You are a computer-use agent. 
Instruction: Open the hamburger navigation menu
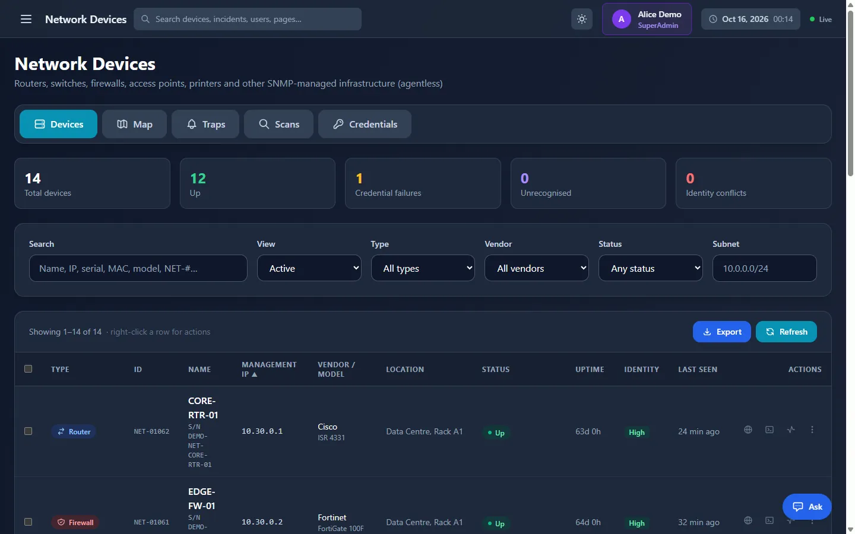(x=26, y=19)
